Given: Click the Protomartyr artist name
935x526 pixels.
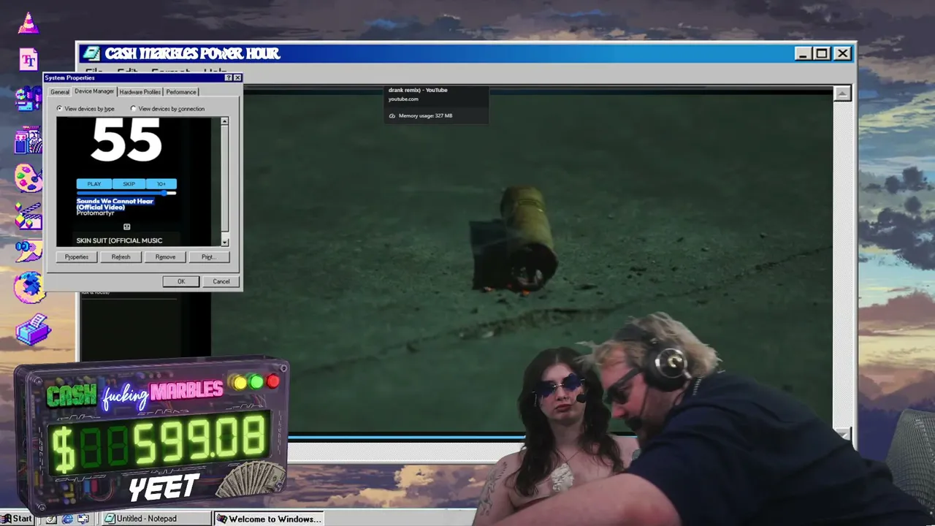Looking at the screenshot, I should click(95, 213).
